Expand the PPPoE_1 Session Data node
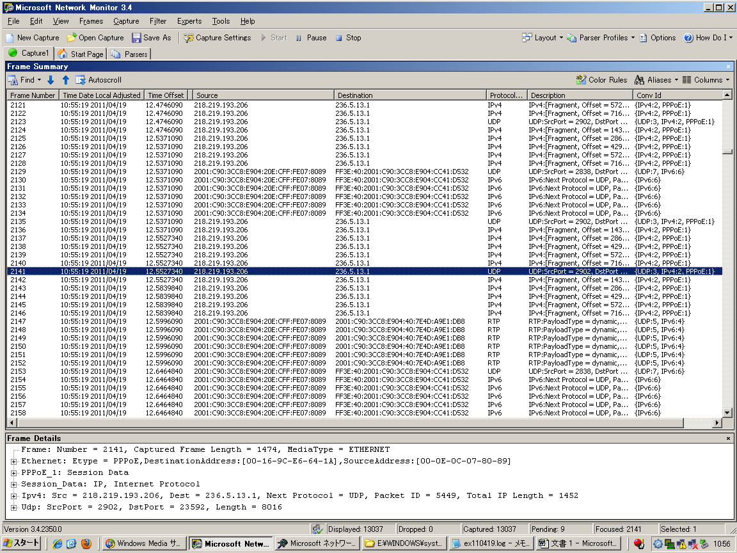Viewport: 737px width, 553px height. point(14,473)
